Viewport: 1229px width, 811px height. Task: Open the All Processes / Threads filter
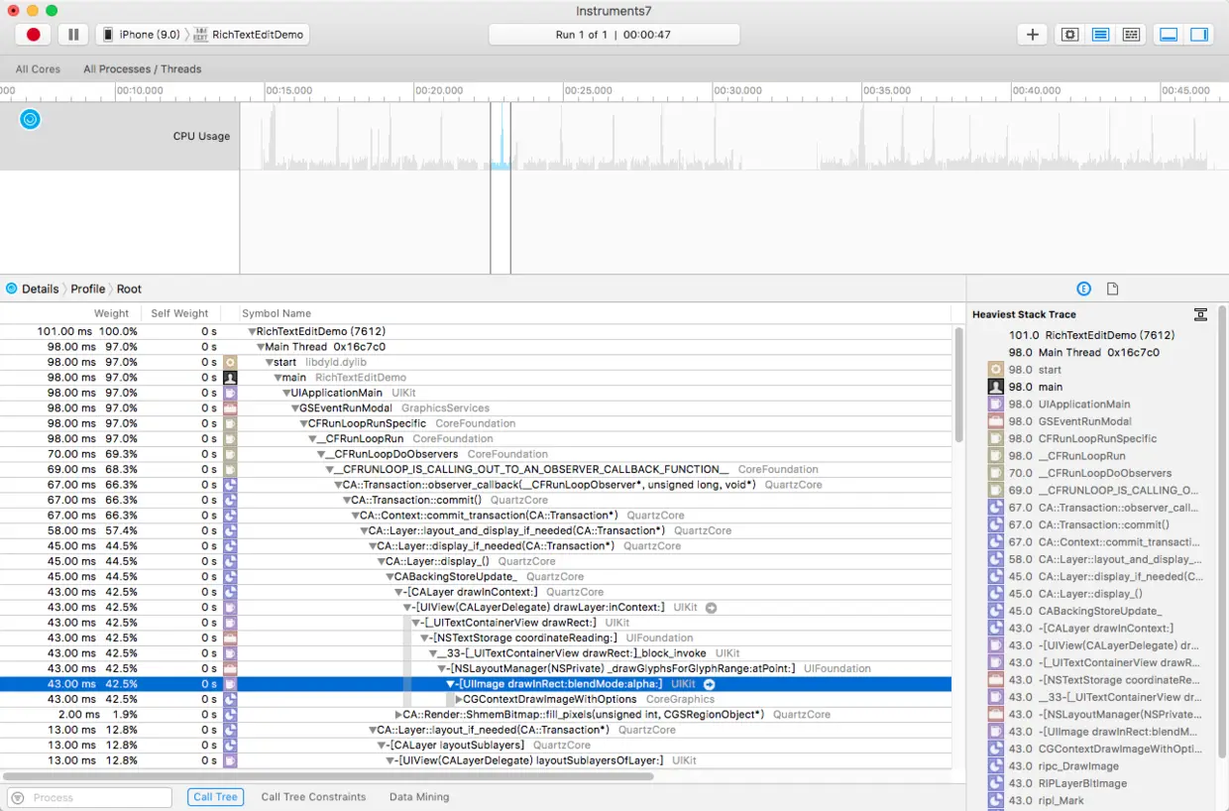point(142,69)
